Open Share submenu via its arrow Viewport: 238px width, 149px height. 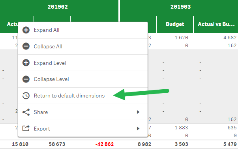(x=138, y=112)
